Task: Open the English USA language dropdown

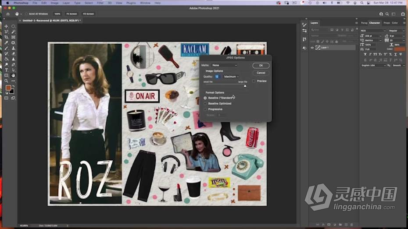Action: [373, 65]
